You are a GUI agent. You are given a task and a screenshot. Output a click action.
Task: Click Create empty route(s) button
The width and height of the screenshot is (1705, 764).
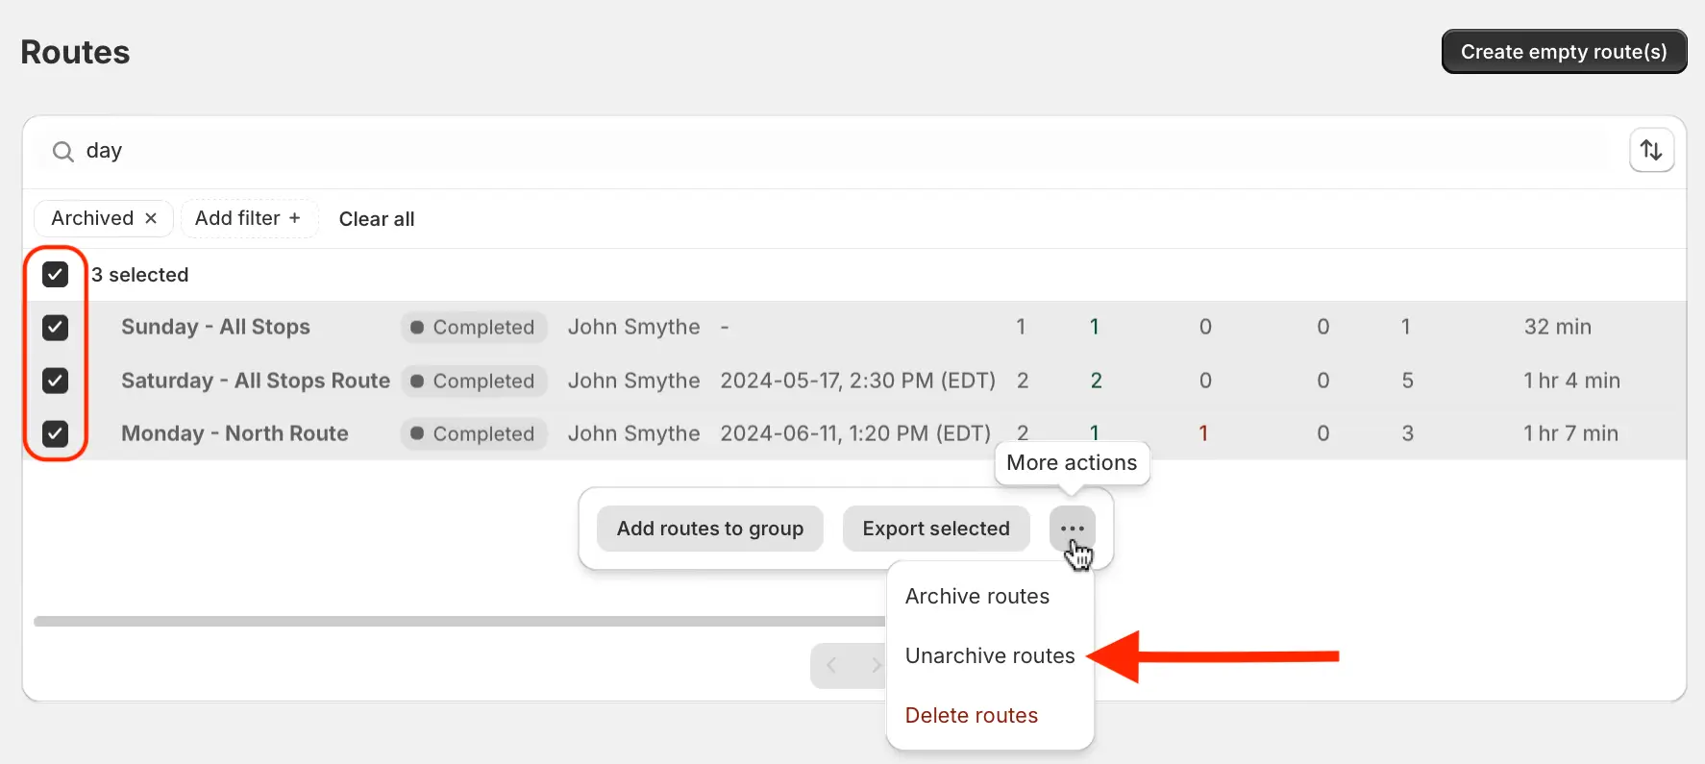point(1564,52)
